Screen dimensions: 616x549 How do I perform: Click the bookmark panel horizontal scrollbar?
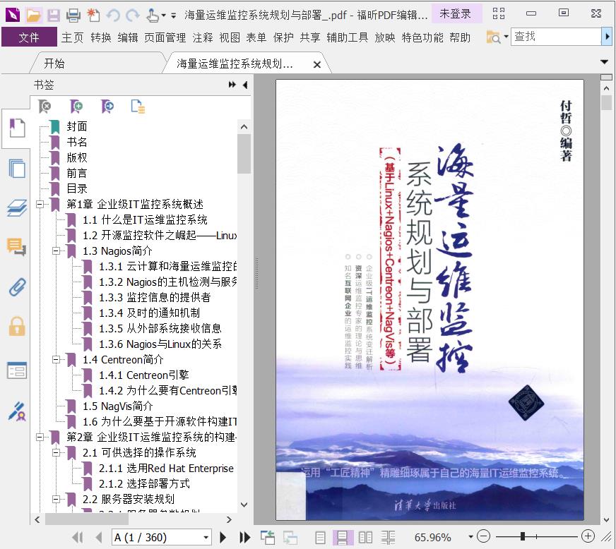pyautogui.click(x=87, y=519)
